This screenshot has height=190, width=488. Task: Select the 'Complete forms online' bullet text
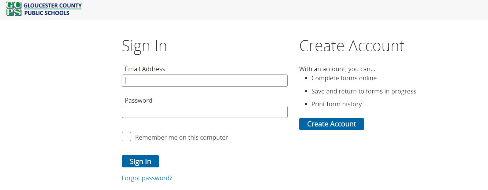point(344,78)
